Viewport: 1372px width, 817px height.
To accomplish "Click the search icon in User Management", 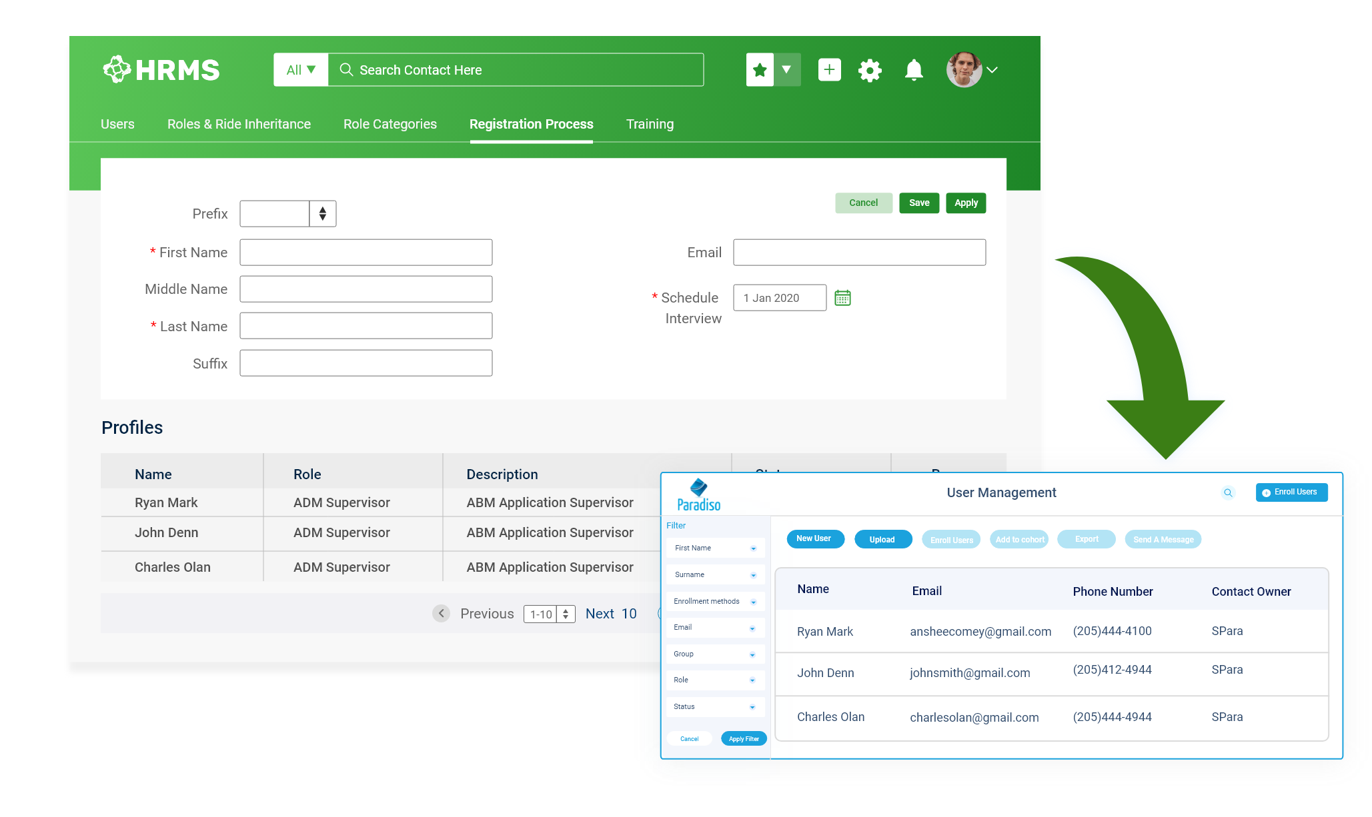I will (1228, 492).
